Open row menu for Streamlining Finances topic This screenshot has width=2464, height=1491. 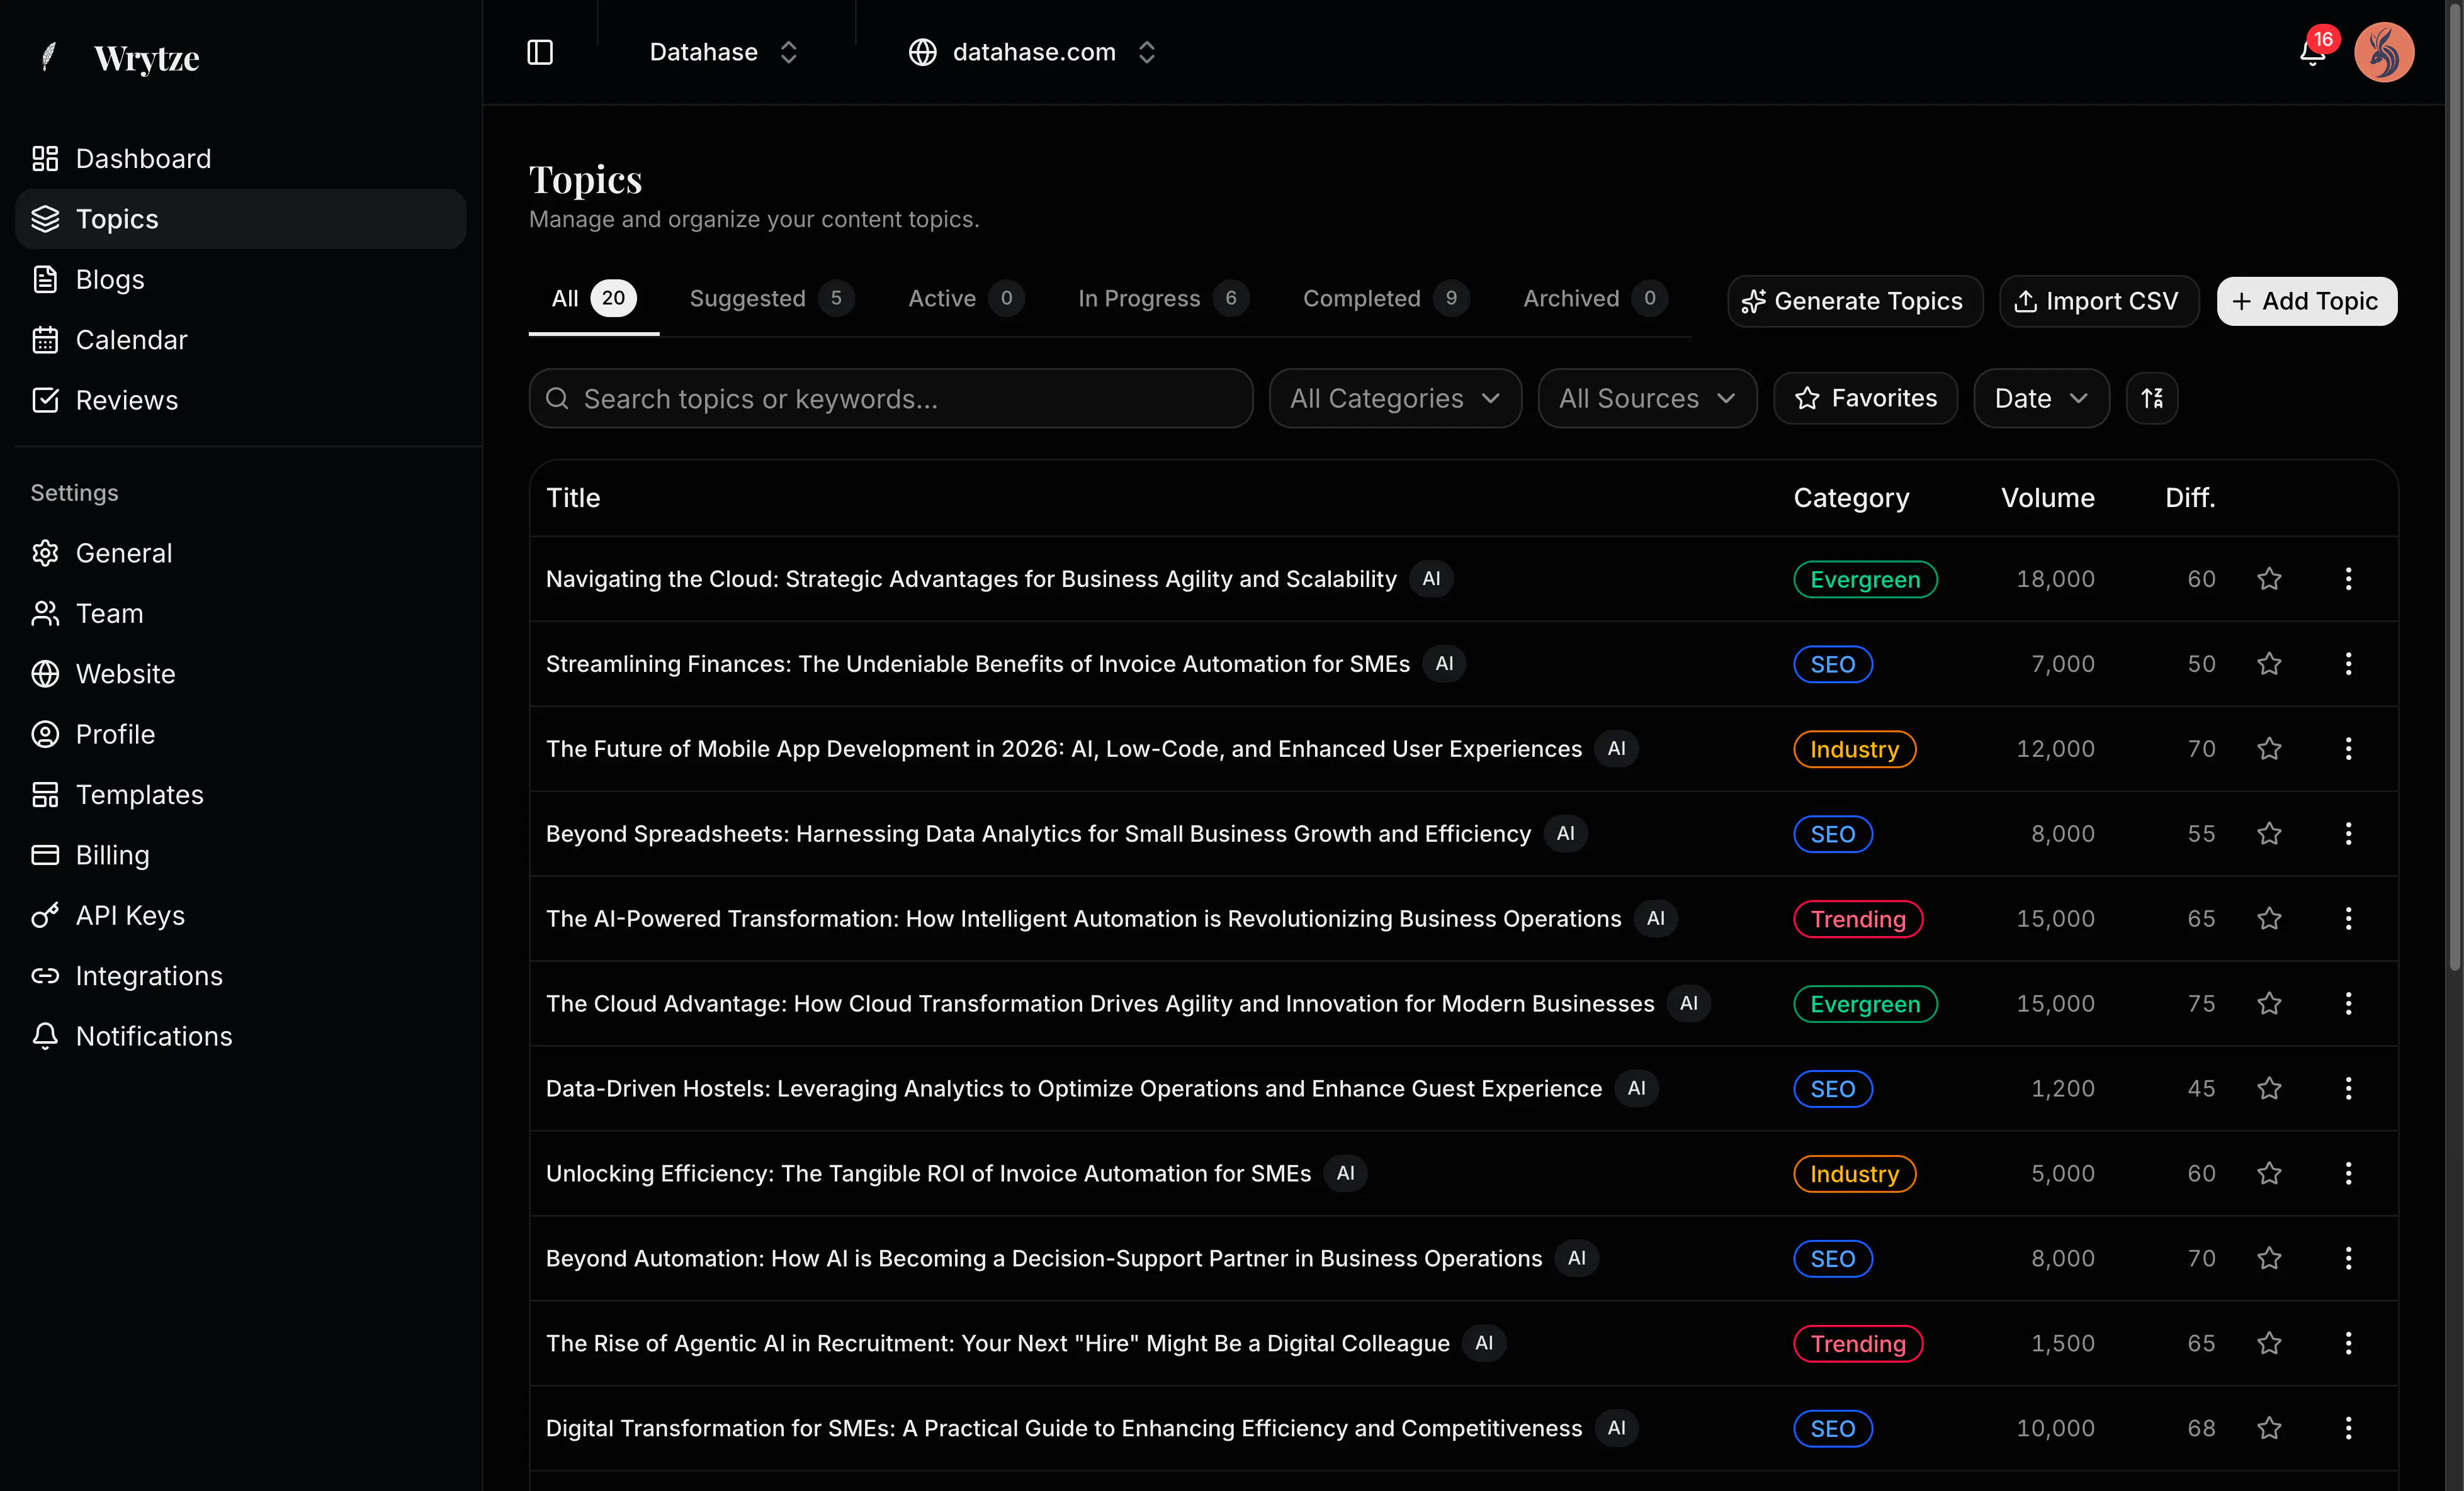(2348, 664)
